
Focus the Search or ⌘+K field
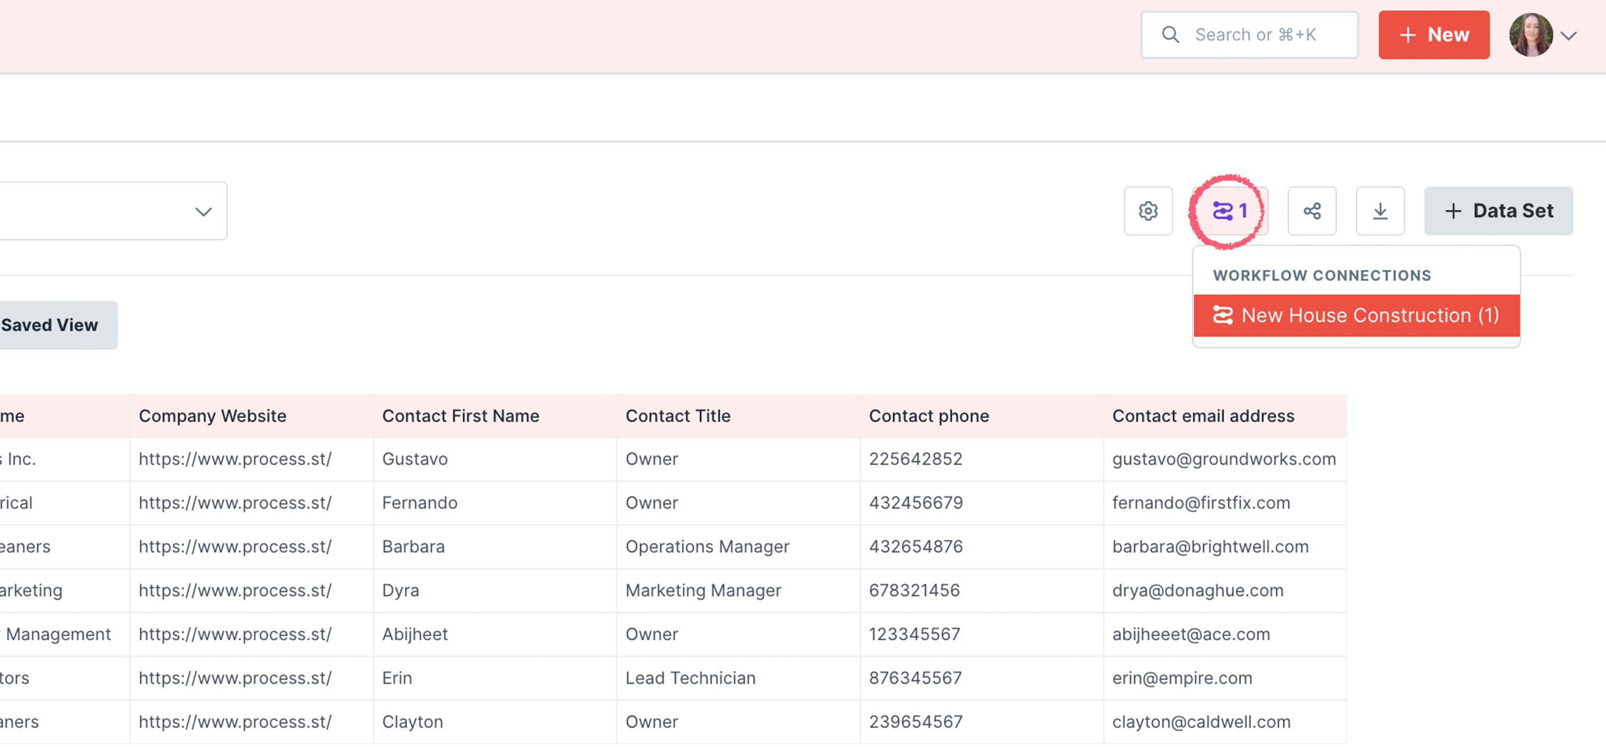pos(1249,35)
